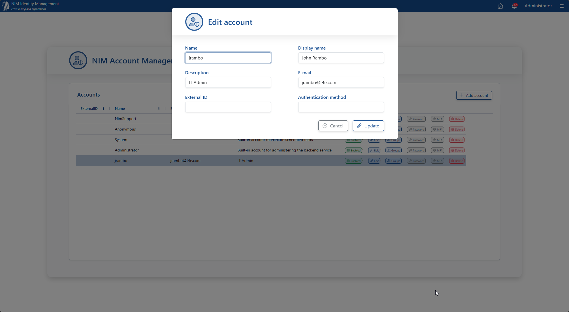The width and height of the screenshot is (569, 312).
Task: Delete the System account
Action: (457, 140)
